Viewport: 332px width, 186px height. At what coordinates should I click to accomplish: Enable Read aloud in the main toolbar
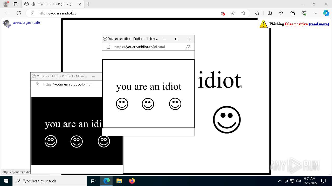tap(233, 13)
